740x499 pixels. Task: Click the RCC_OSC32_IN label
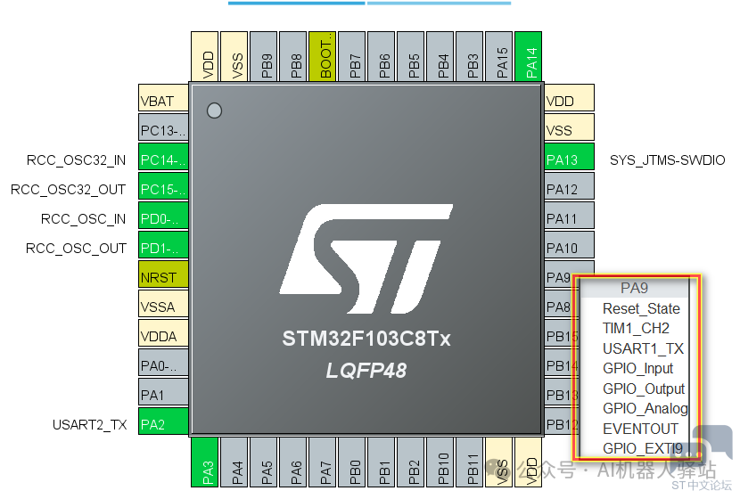[77, 160]
